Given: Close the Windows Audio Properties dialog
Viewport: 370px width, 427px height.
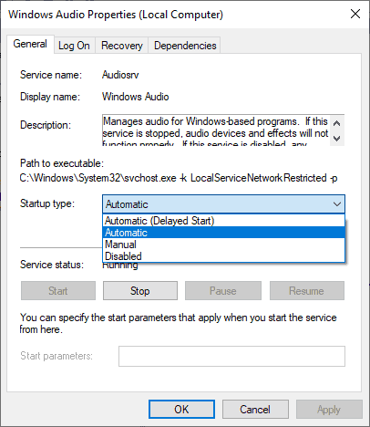Looking at the screenshot, I should pyautogui.click(x=355, y=14).
